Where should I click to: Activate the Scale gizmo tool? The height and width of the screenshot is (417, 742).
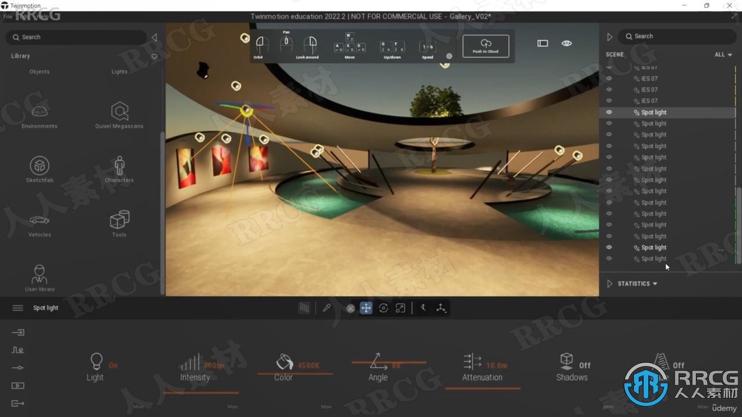pyautogui.click(x=400, y=308)
